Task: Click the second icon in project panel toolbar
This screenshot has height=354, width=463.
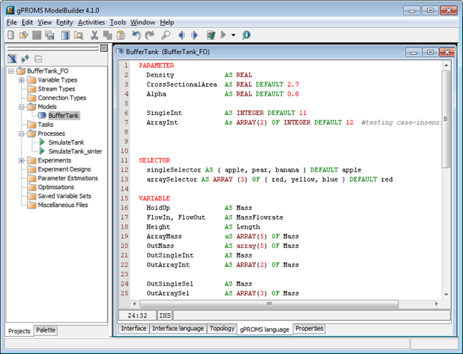Action: point(25,59)
